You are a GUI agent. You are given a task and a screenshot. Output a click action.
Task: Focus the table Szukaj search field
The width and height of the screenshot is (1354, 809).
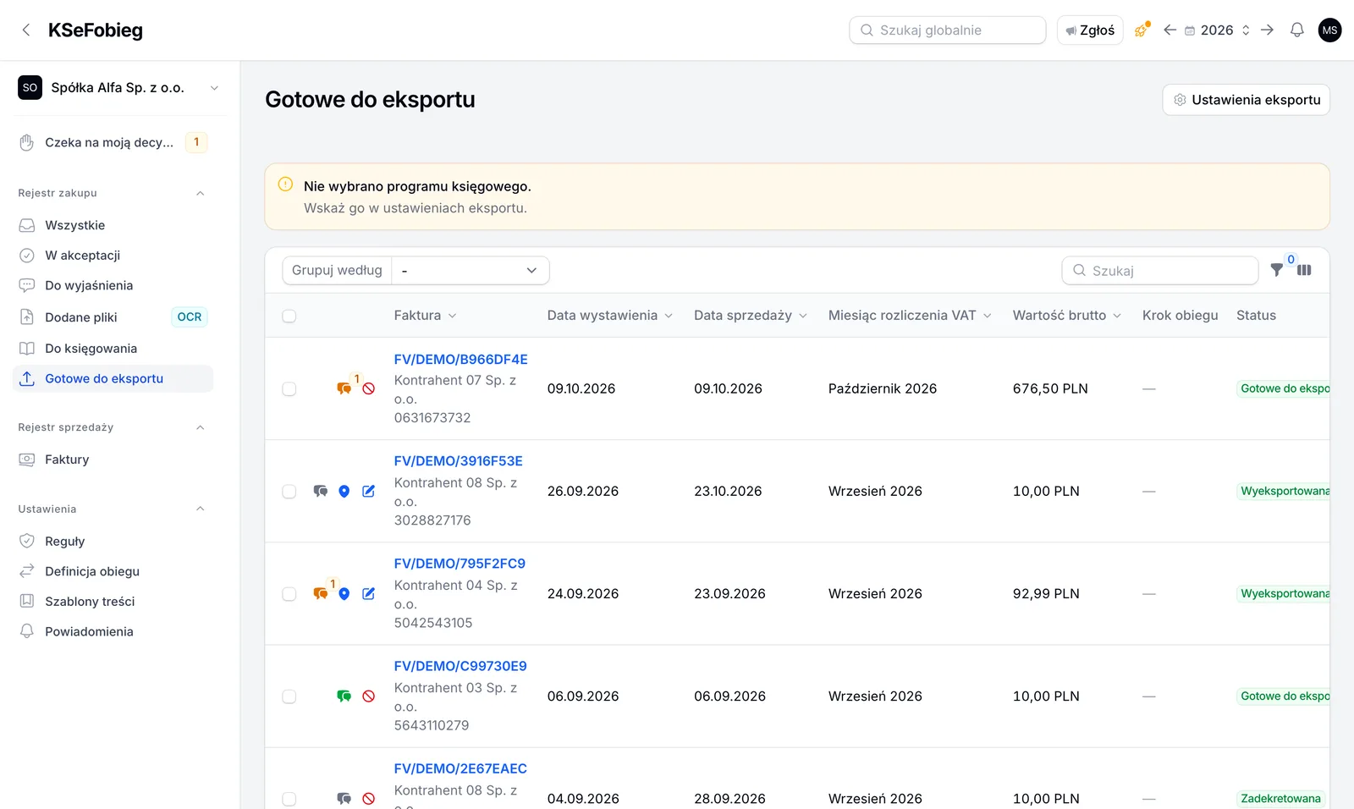(1160, 270)
